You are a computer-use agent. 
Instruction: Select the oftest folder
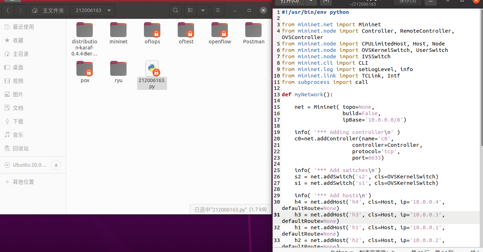(186, 33)
